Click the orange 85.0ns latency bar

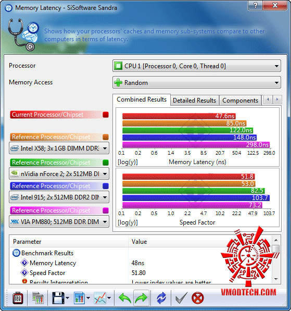(x=184, y=123)
